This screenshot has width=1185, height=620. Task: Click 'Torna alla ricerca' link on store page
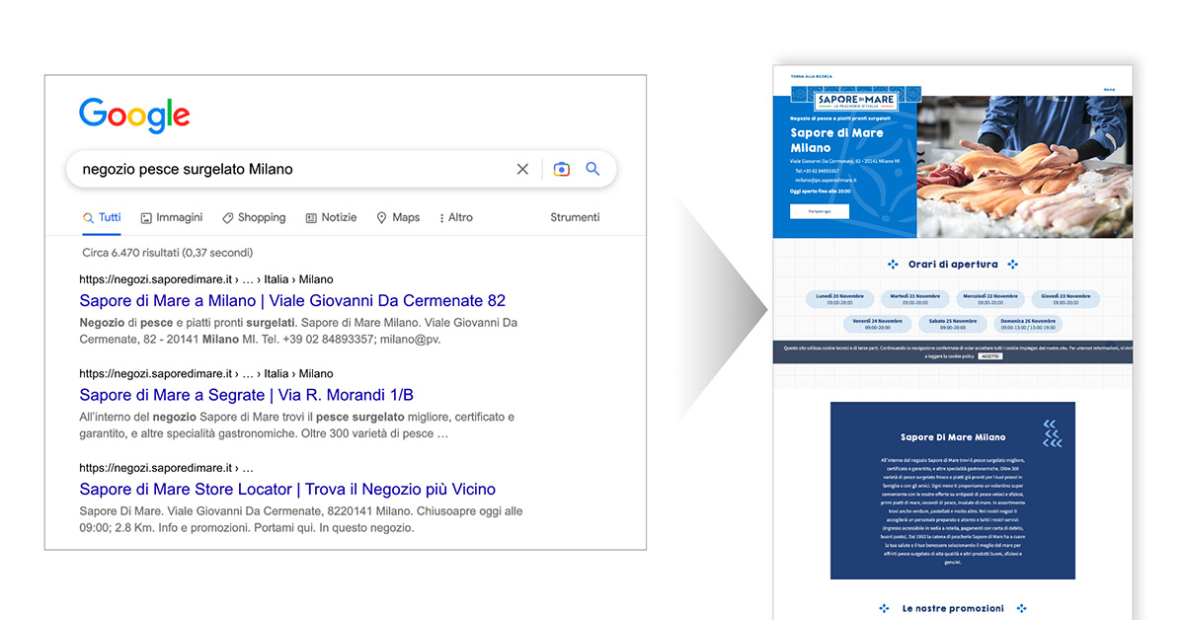coord(812,76)
